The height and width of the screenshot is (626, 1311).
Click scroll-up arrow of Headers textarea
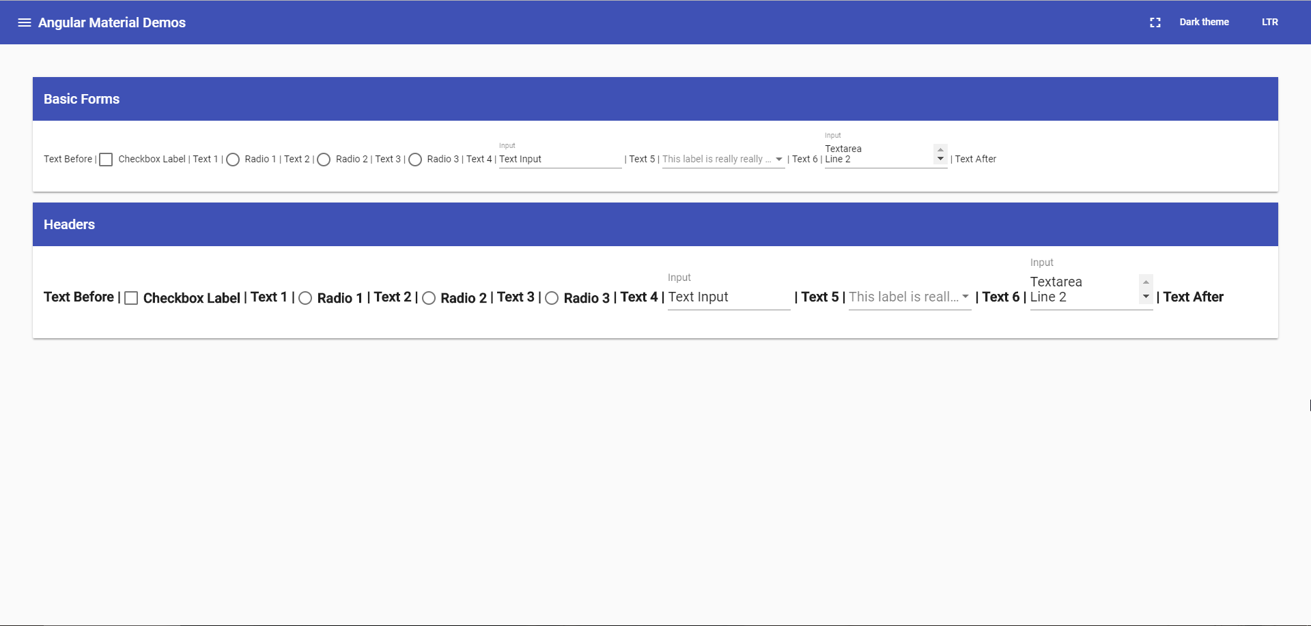click(1146, 282)
